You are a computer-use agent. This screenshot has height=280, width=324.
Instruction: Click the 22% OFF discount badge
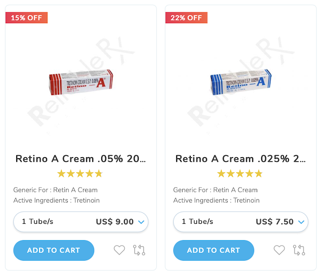tap(186, 18)
